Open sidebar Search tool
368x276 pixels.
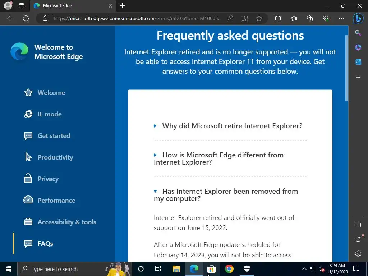point(358,33)
